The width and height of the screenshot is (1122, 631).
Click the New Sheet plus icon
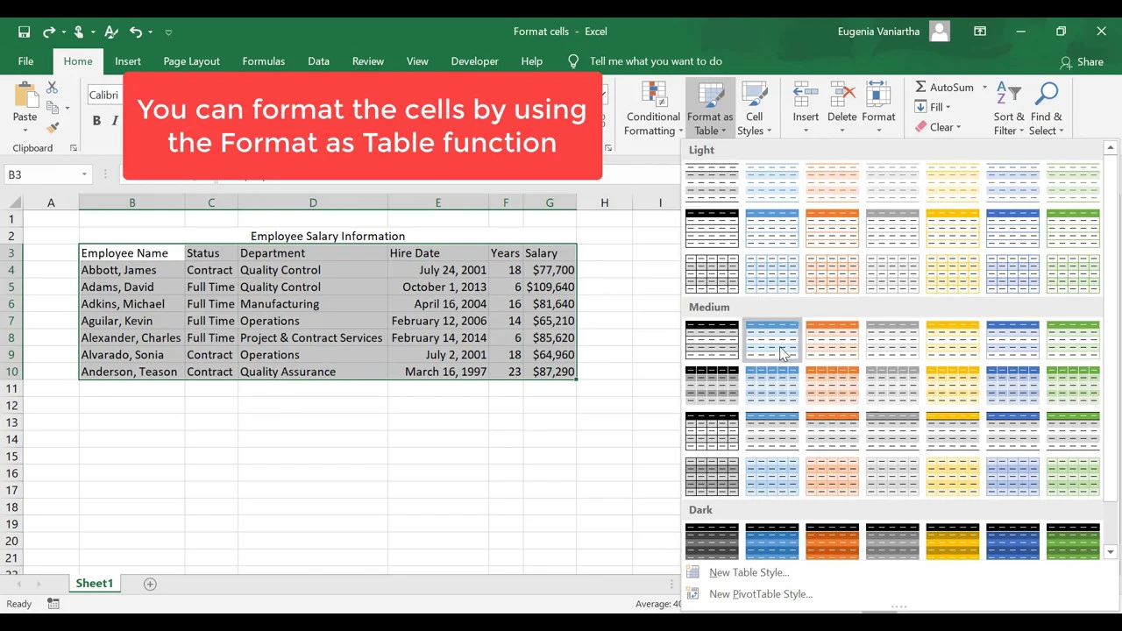pyautogui.click(x=150, y=584)
